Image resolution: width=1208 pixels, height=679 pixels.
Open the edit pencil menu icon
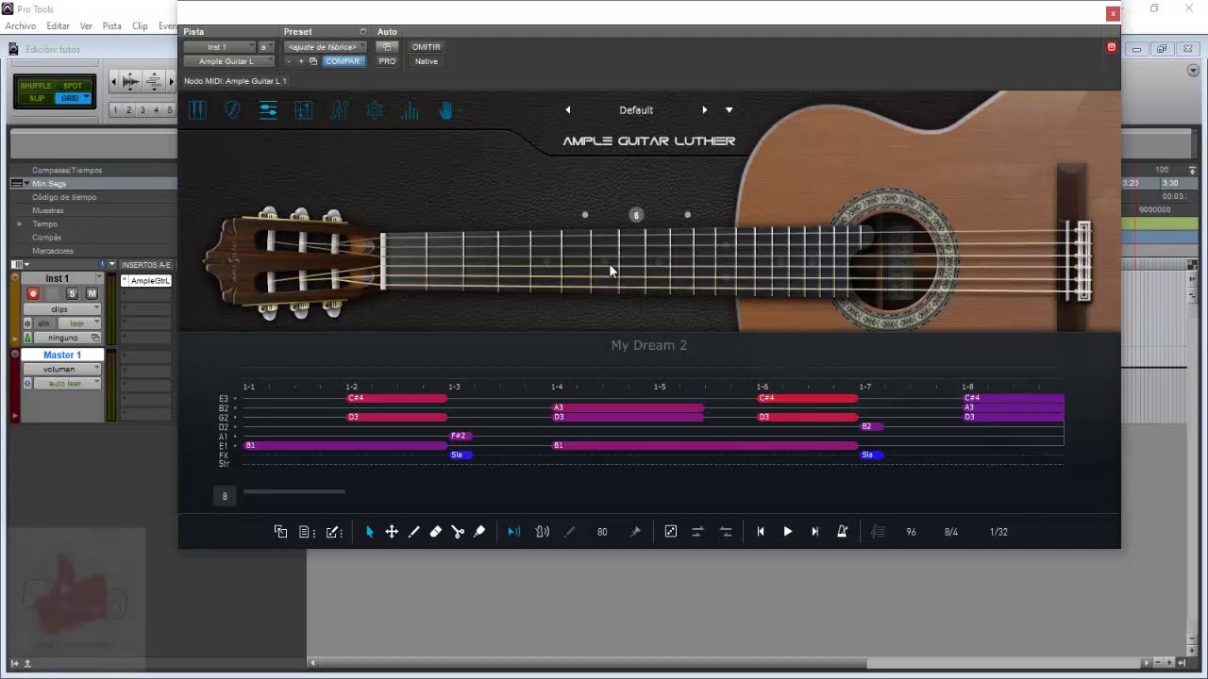[333, 532]
